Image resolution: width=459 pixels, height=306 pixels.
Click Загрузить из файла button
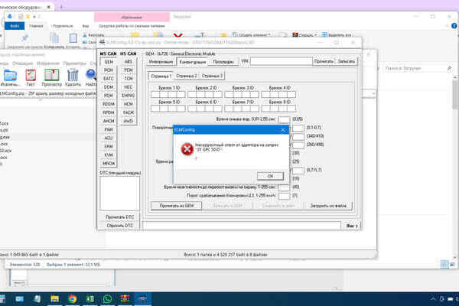[x=328, y=206]
